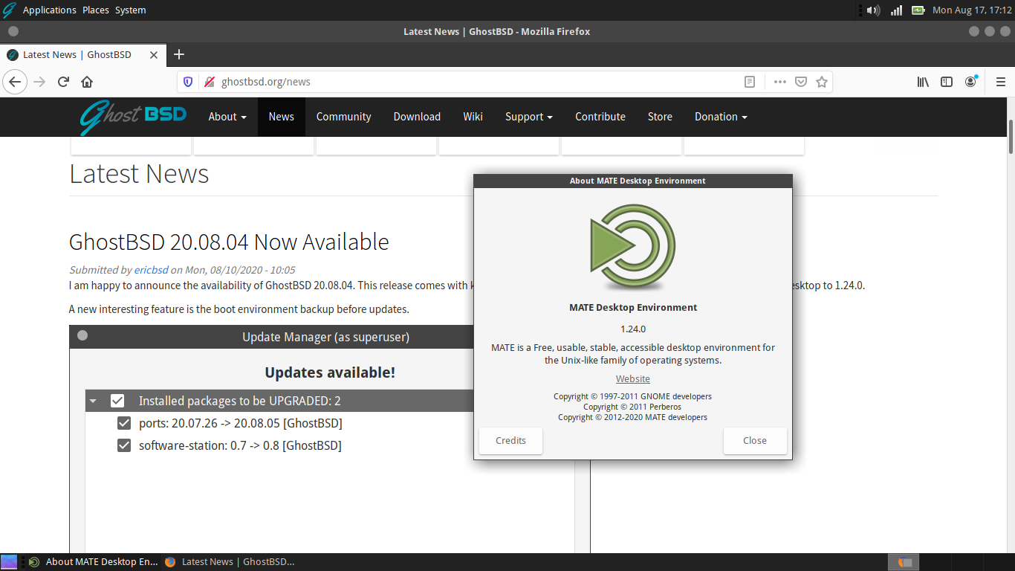1015x571 pixels.
Task: Click the network signal tray icon
Action: click(896, 10)
